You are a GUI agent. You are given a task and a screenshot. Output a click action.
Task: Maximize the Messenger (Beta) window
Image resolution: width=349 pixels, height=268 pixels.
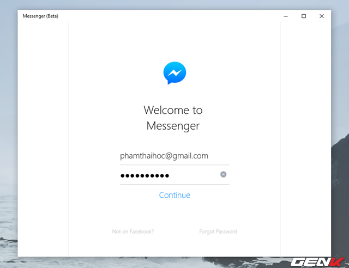click(304, 16)
